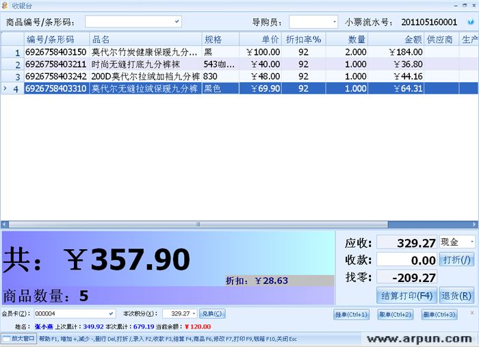Click the 品名 column header
The width and height of the screenshot is (479, 347).
point(145,39)
